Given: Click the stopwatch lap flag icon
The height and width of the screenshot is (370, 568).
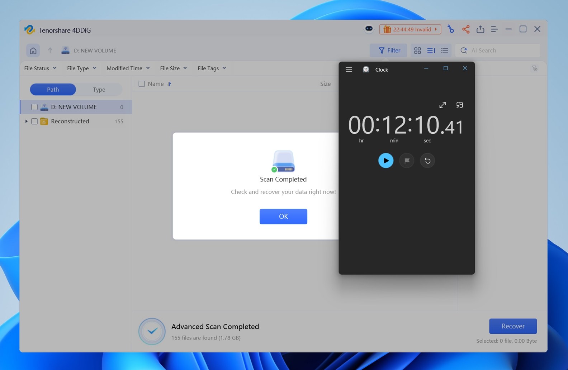Looking at the screenshot, I should tap(407, 161).
